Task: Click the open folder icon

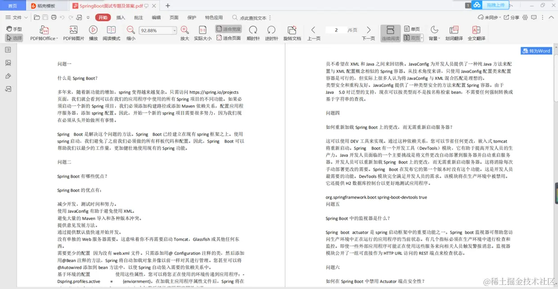Action: click(37, 18)
